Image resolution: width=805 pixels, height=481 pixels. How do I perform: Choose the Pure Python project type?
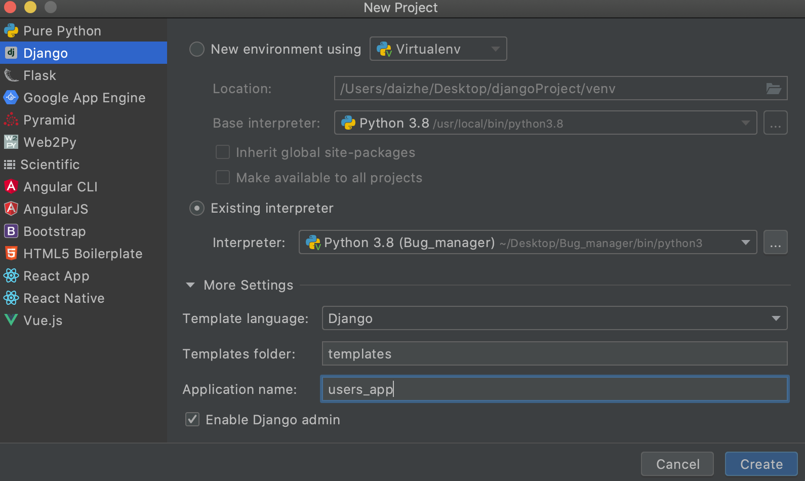click(x=84, y=31)
